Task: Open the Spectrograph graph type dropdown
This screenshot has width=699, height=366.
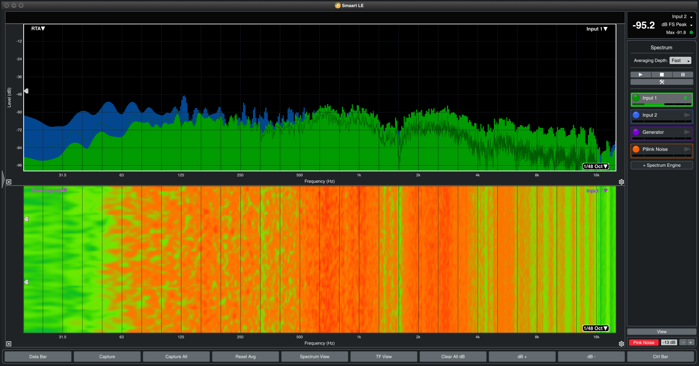Action: (x=49, y=190)
